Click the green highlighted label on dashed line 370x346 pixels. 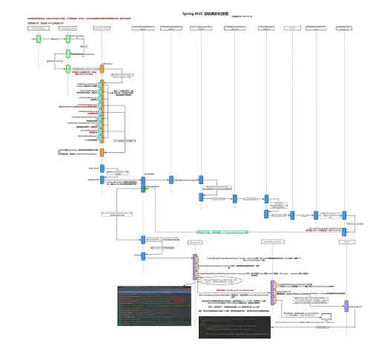tap(222, 232)
